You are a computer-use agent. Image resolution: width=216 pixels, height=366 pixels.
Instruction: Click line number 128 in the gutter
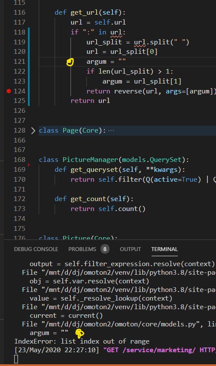point(20,130)
